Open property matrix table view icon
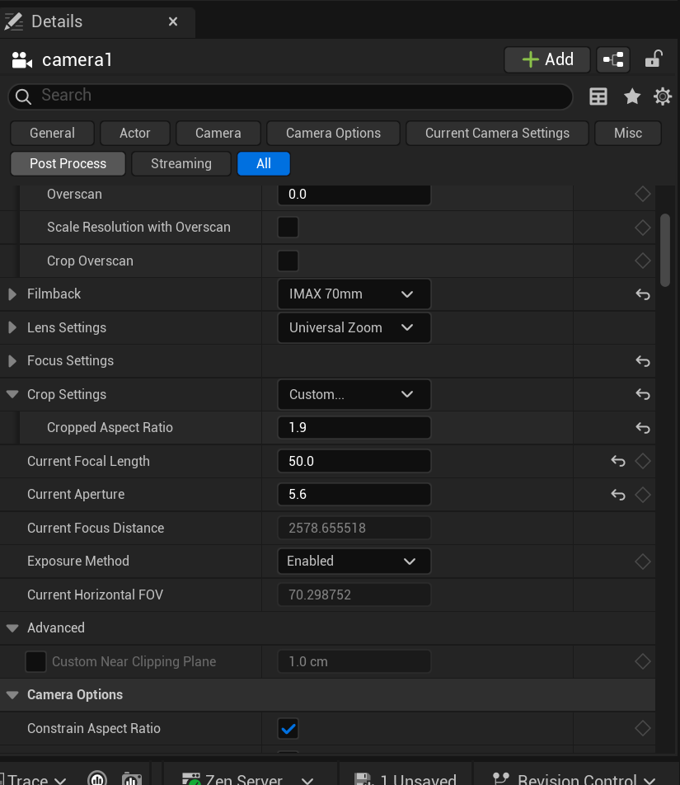Screen dimensions: 680x785 (x=598, y=96)
